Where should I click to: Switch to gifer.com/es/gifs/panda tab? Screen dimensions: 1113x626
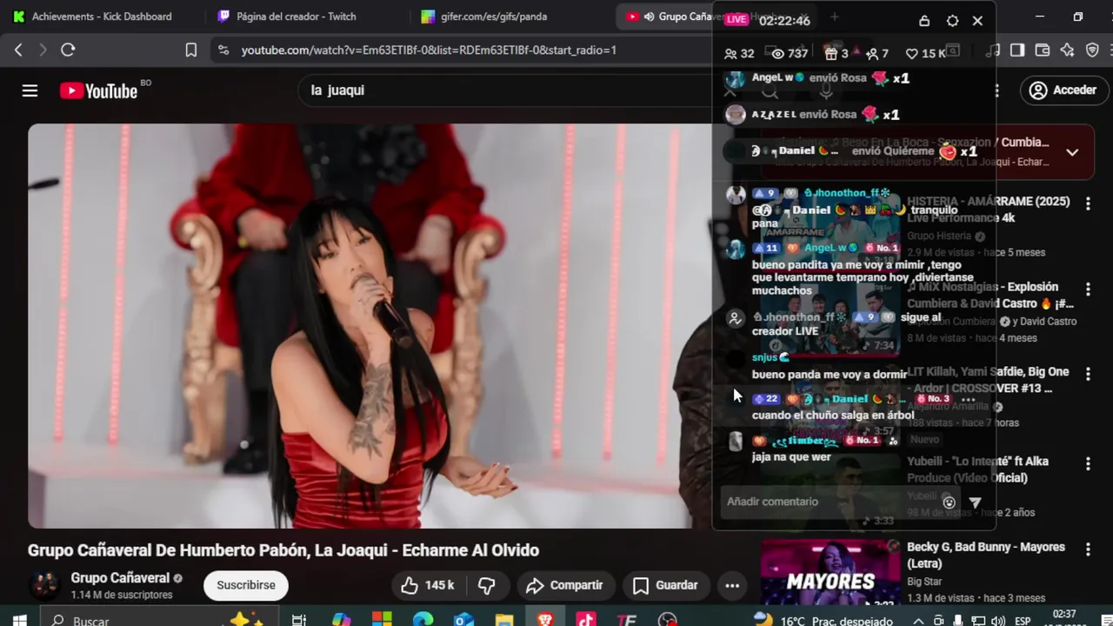pyautogui.click(x=493, y=17)
